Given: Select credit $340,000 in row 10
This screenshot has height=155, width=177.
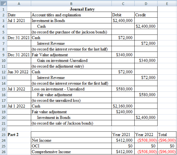Looking at the screenshot, I should [x=146, y=60].
